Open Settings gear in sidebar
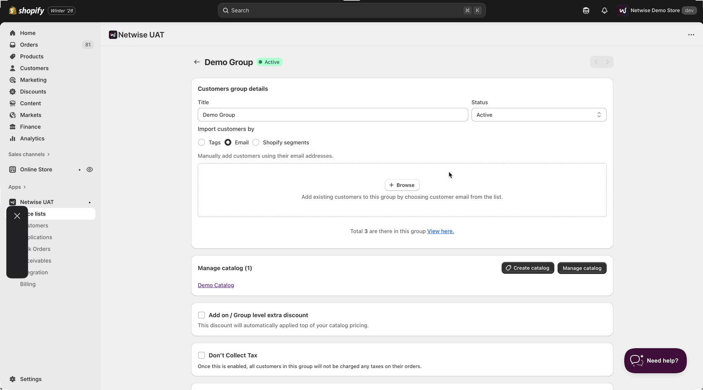This screenshot has height=390, width=703. click(13, 379)
